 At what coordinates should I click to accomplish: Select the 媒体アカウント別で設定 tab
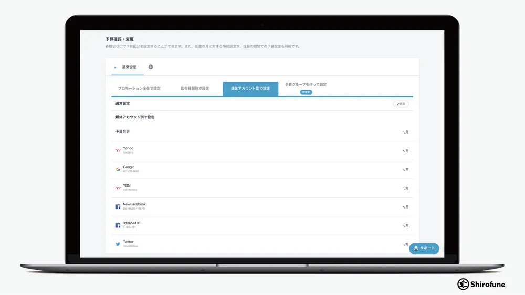[250, 89]
